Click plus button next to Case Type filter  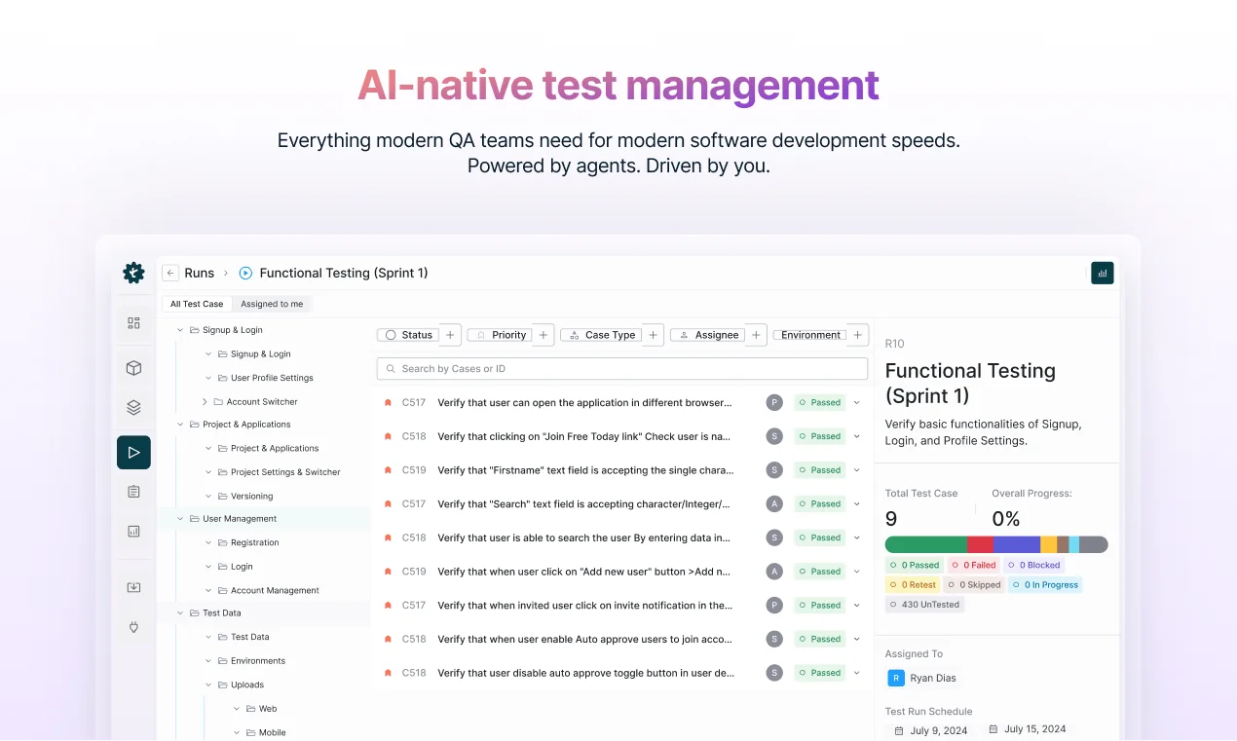pos(654,335)
